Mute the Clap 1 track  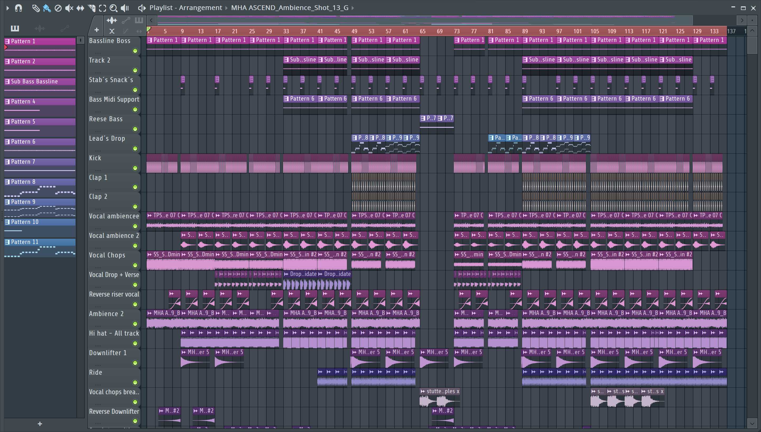(x=135, y=187)
